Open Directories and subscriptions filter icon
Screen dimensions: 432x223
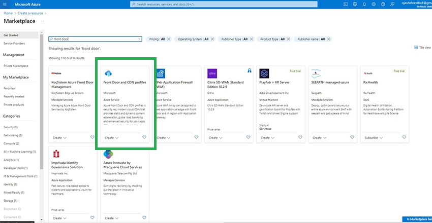[x=355, y=5]
